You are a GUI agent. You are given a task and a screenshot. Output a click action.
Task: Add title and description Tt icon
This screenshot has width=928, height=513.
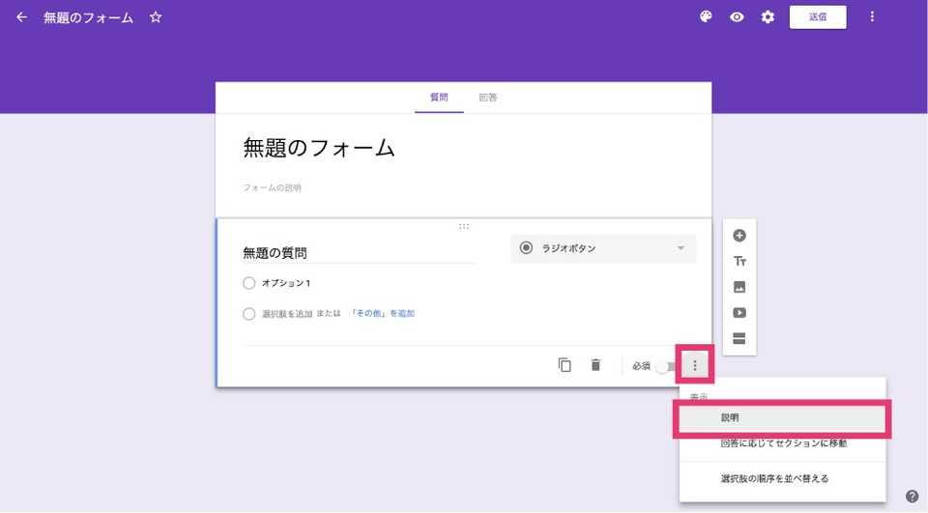[739, 261]
